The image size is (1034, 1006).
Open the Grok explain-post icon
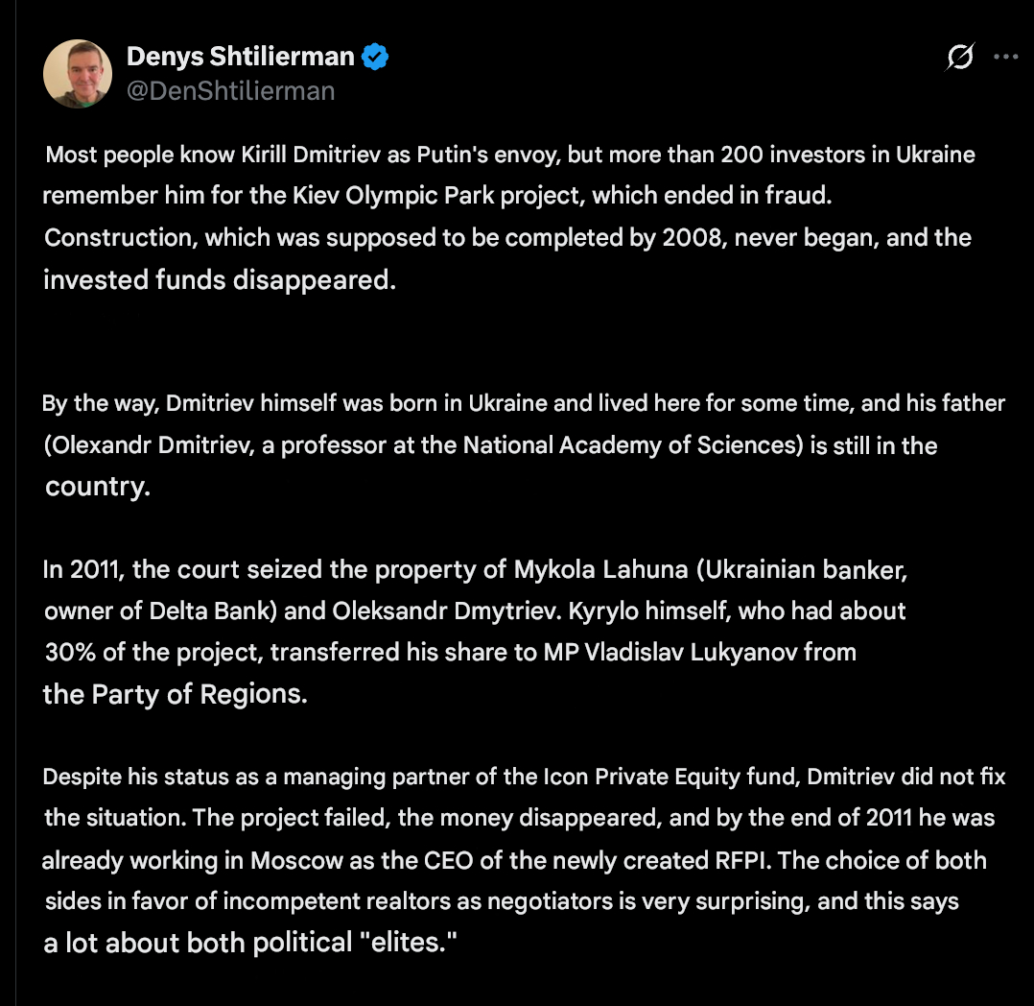click(x=959, y=58)
